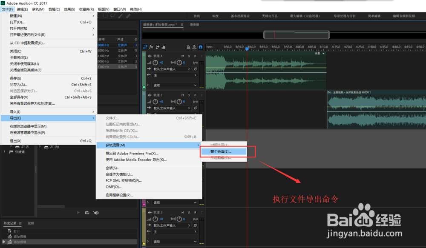Mute track 2 with M button
The height and width of the screenshot is (248, 426).
coord(183,95)
